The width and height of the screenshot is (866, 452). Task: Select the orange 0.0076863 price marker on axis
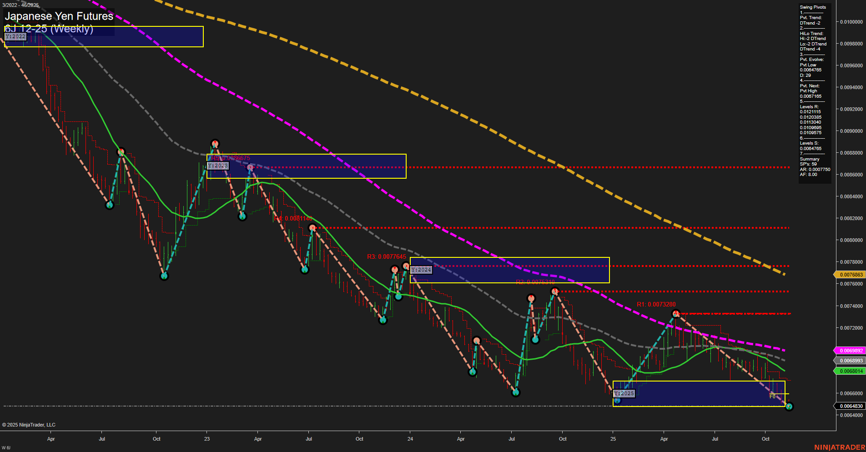[x=850, y=275]
